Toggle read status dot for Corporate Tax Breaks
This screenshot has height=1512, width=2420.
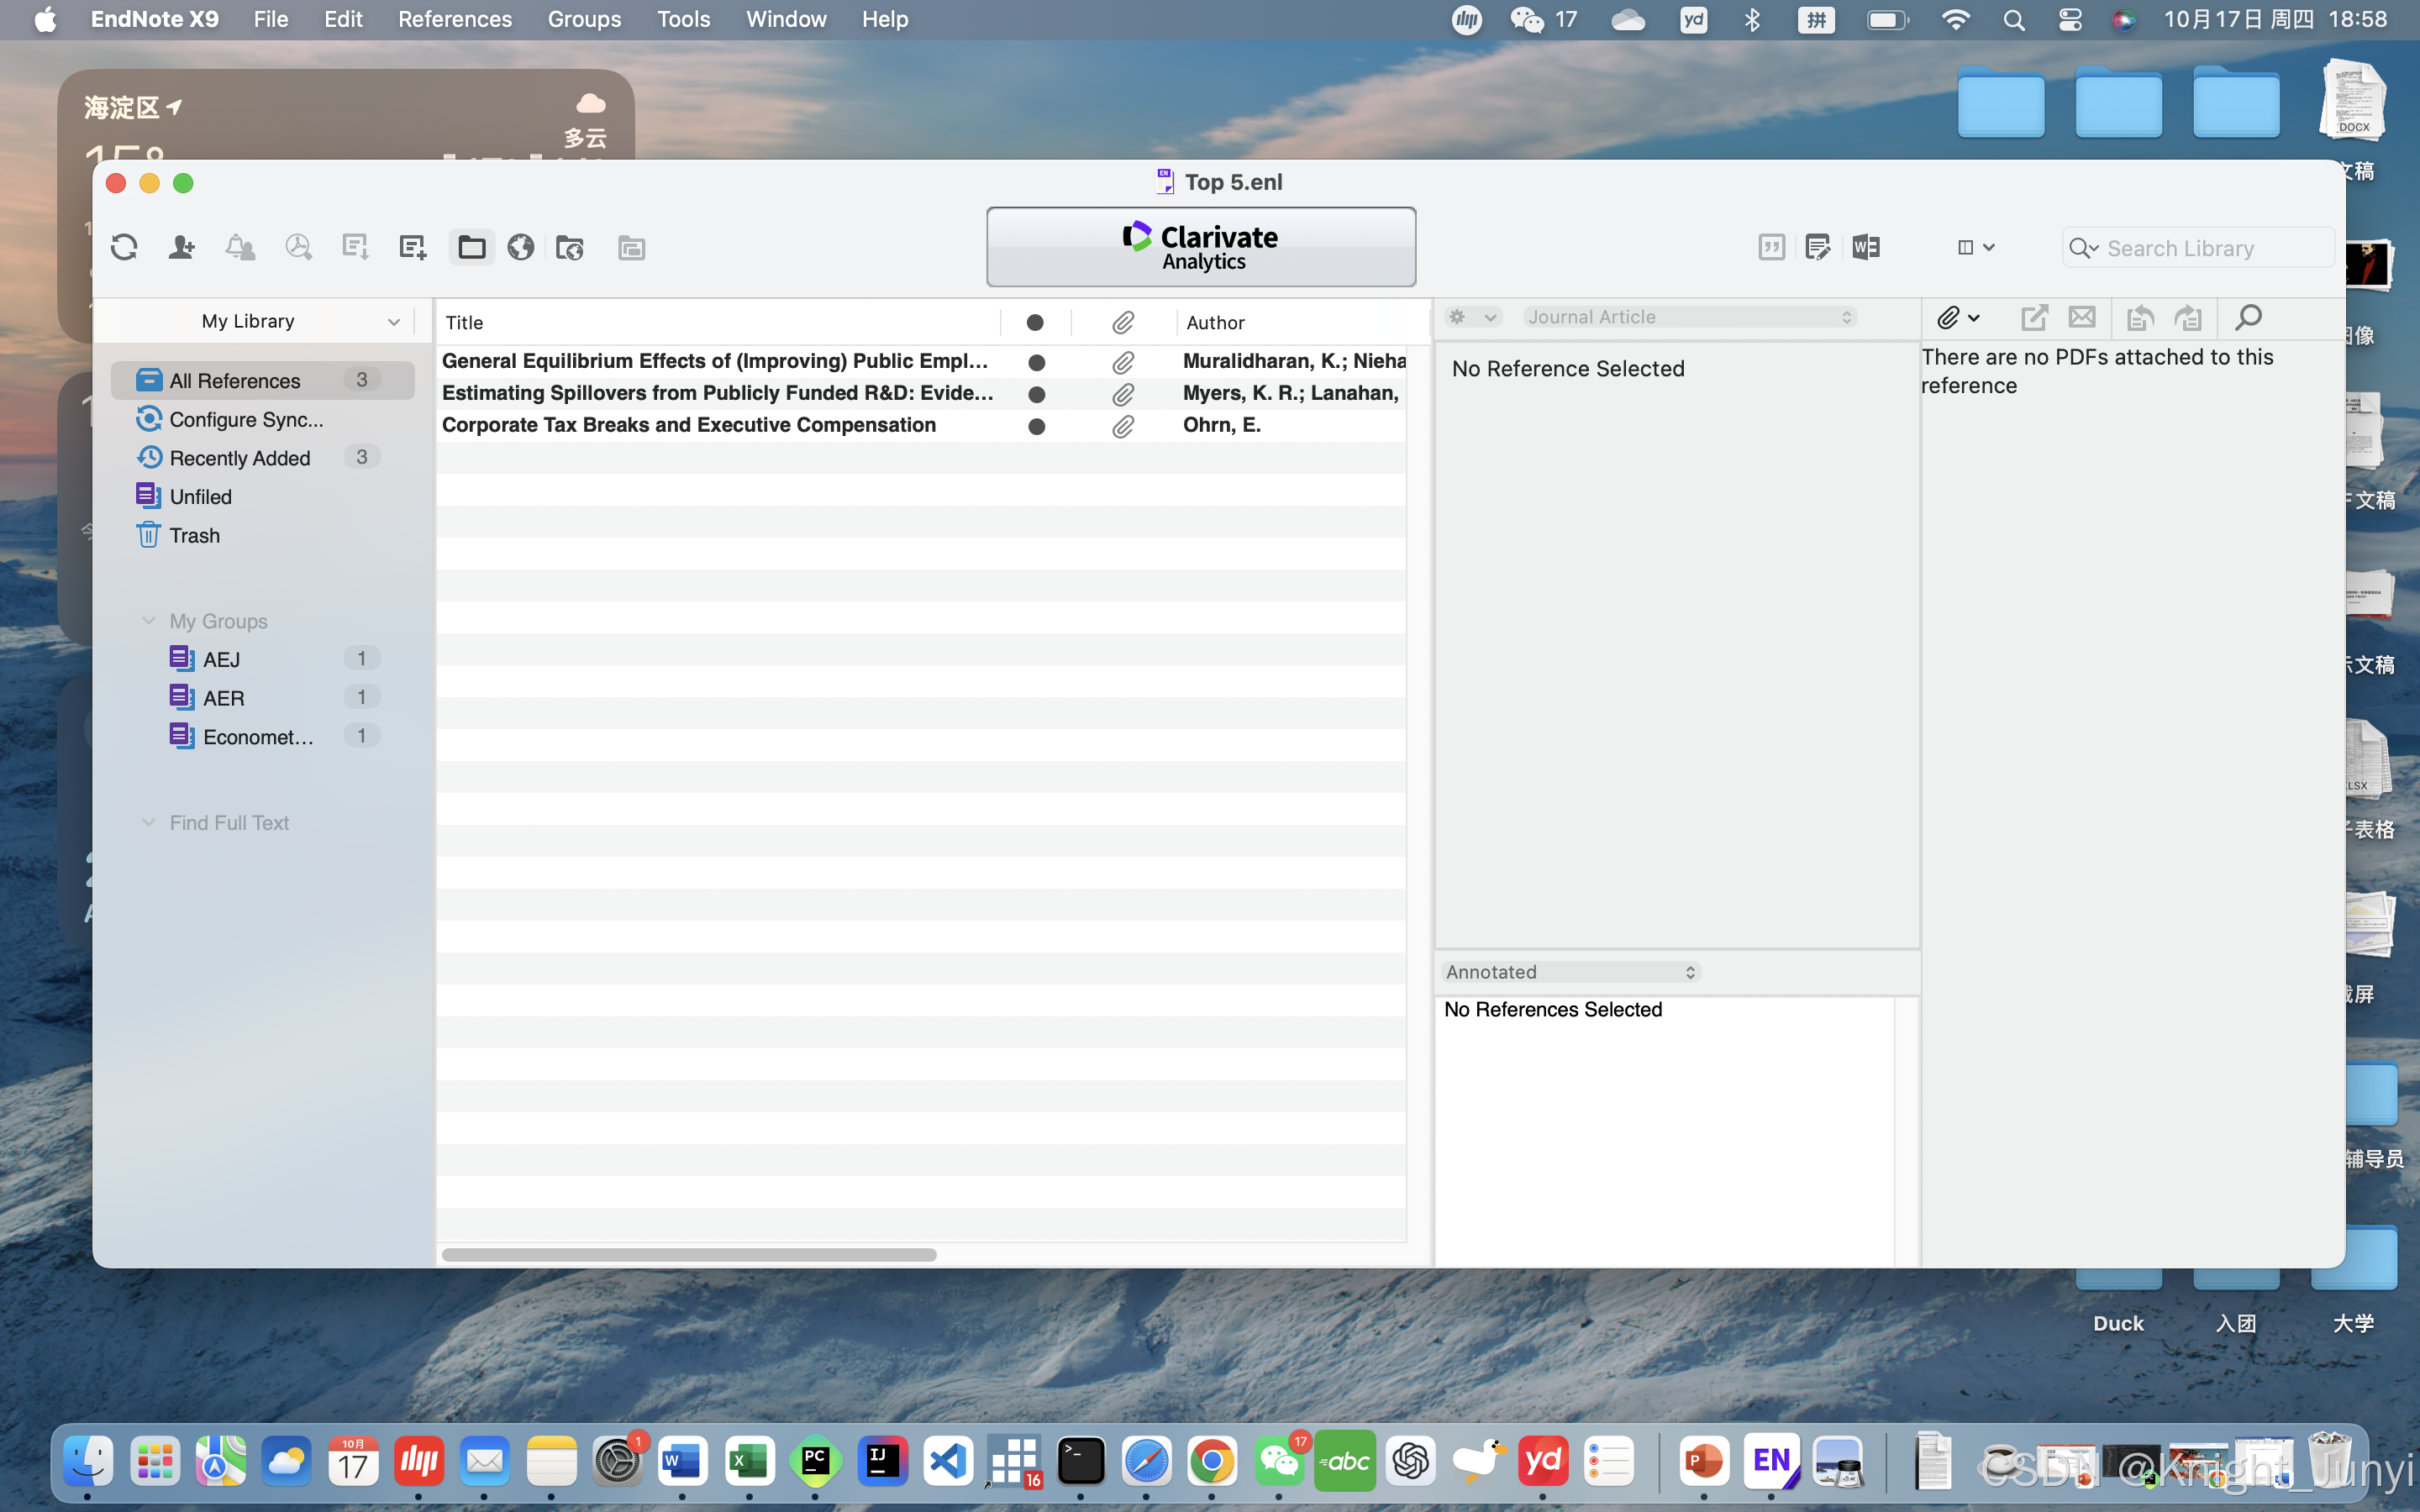[1036, 426]
